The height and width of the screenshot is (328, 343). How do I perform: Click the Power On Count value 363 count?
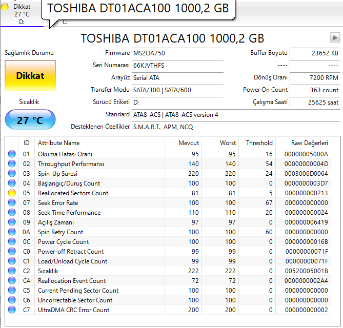point(315,90)
